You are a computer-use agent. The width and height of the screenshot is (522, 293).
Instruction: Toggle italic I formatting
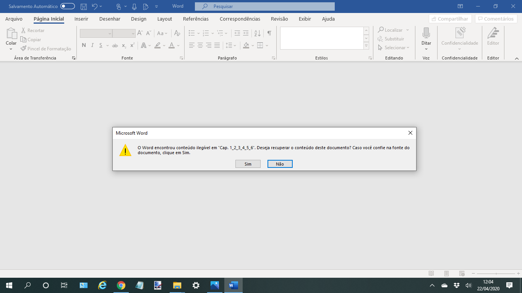(x=92, y=45)
